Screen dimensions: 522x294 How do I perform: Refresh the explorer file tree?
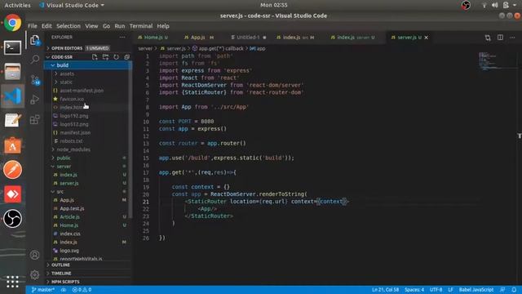tap(116, 57)
